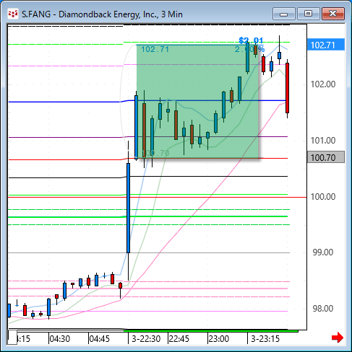
Task: Close the Diamondback Energy chart window
Action: pos(333,14)
